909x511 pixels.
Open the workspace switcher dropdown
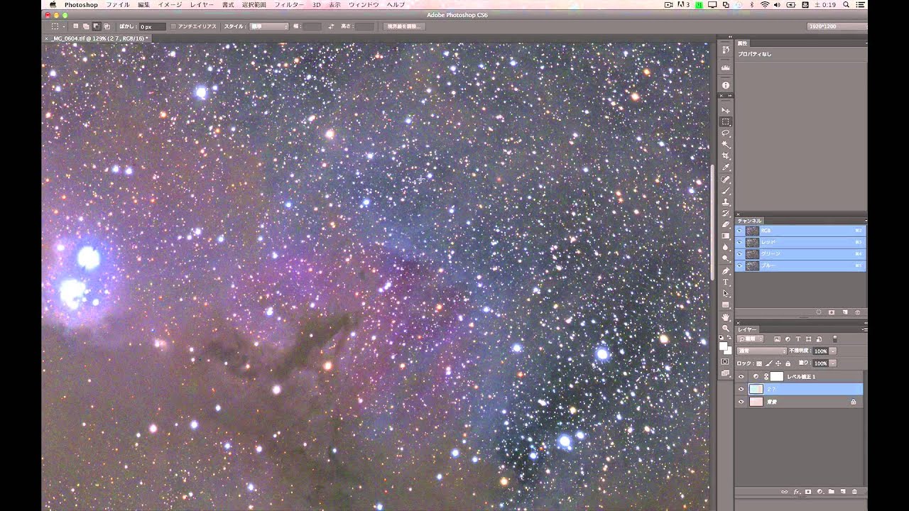[837, 26]
